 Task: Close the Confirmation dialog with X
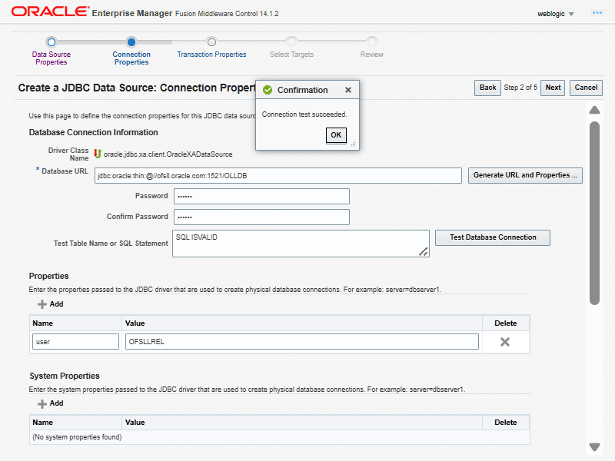[348, 90]
